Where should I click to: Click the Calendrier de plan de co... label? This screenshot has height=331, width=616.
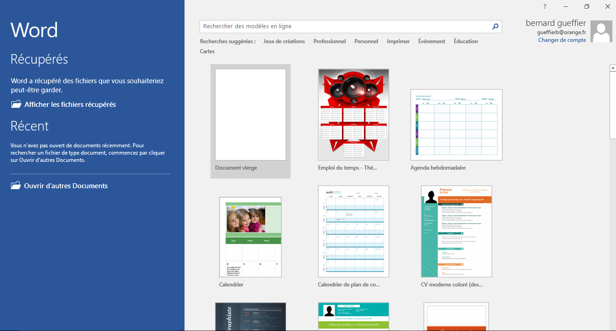point(349,285)
